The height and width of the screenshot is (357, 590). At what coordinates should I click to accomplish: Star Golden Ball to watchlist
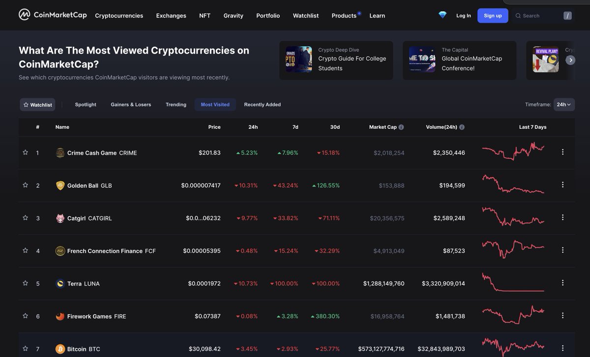click(x=25, y=185)
